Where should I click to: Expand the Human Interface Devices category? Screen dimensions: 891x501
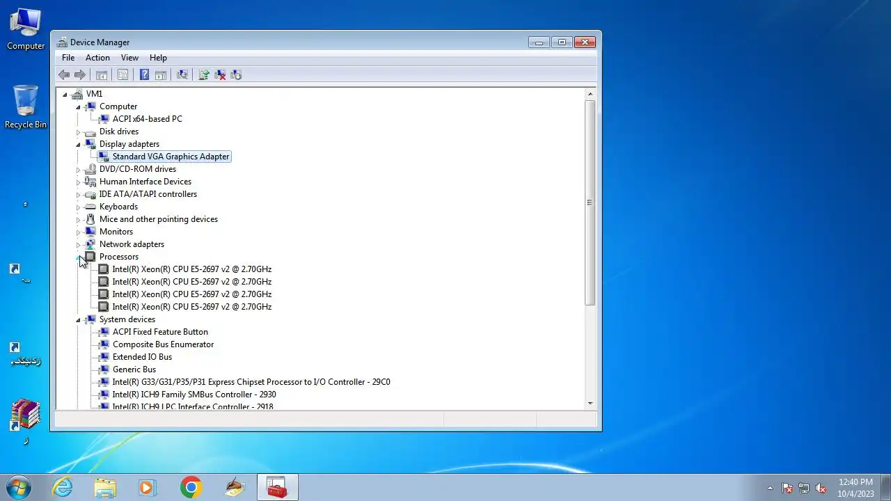78,182
